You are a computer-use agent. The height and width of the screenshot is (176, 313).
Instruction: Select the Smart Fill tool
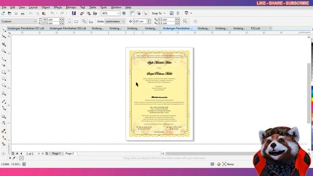coord(3,144)
